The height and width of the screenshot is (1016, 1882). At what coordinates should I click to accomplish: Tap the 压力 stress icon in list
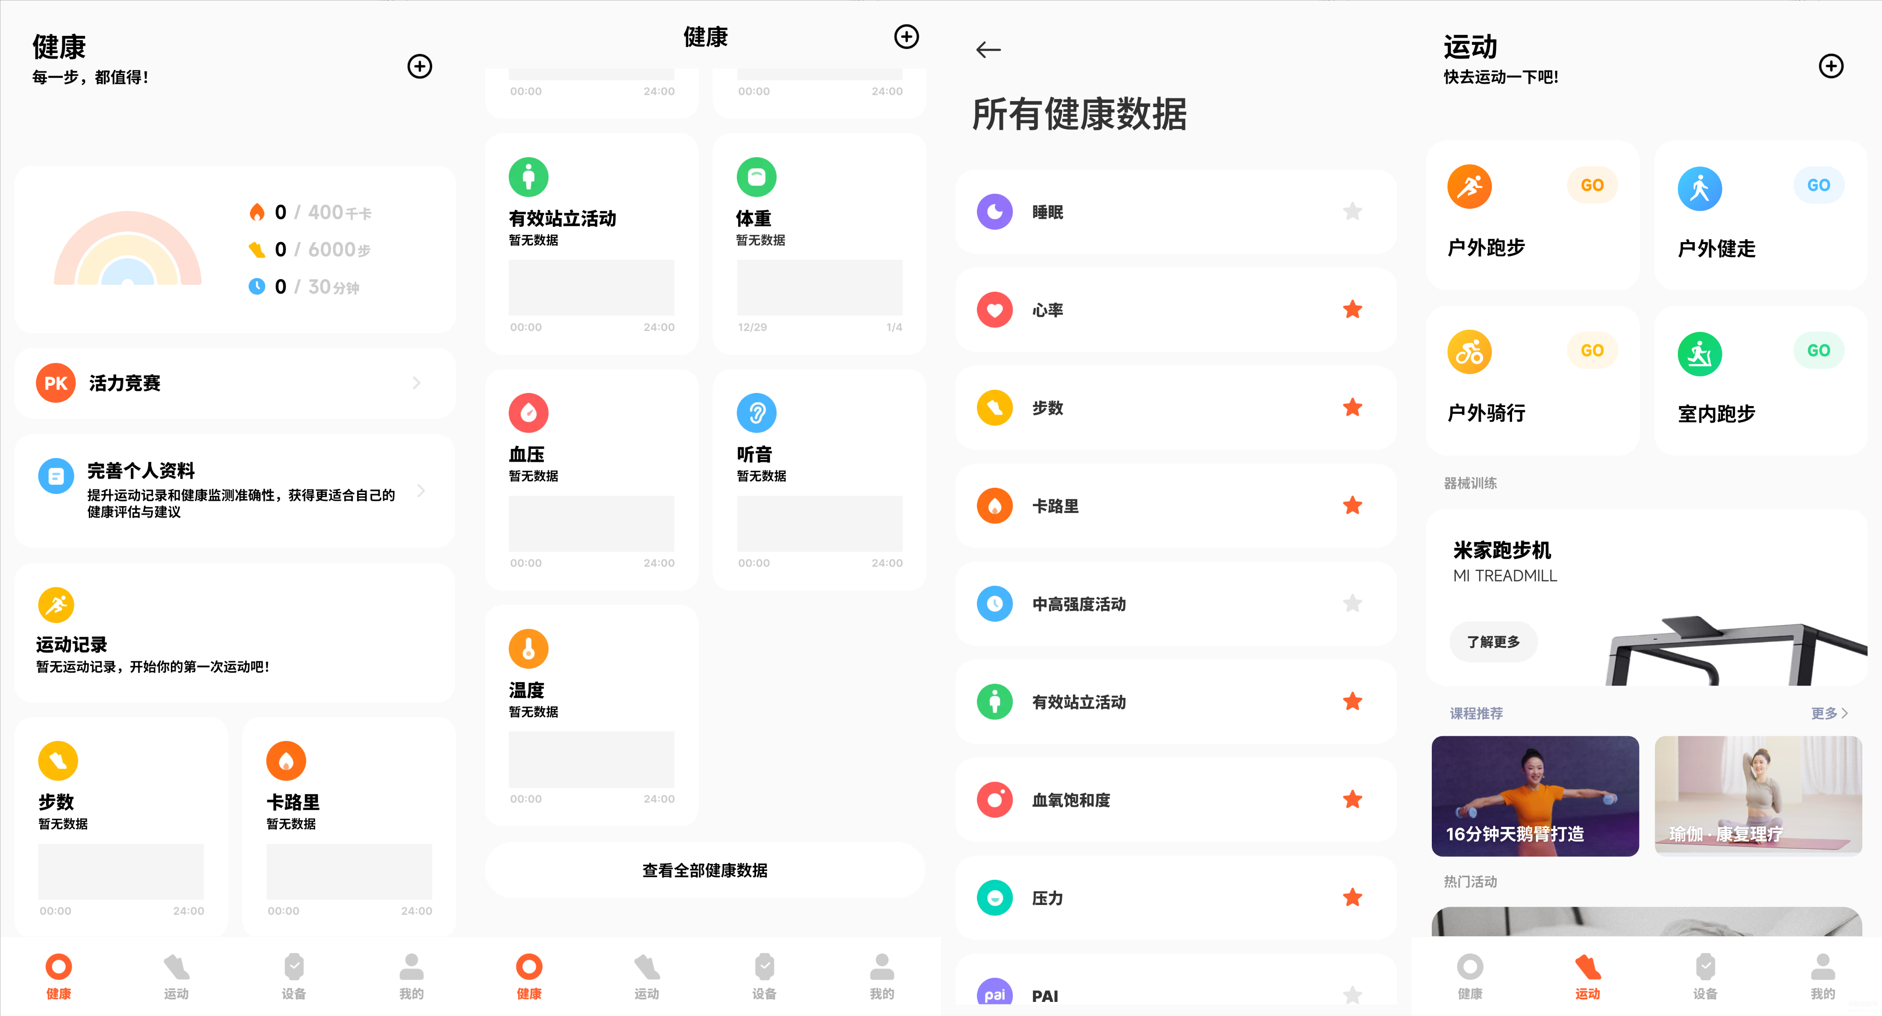[x=994, y=898]
